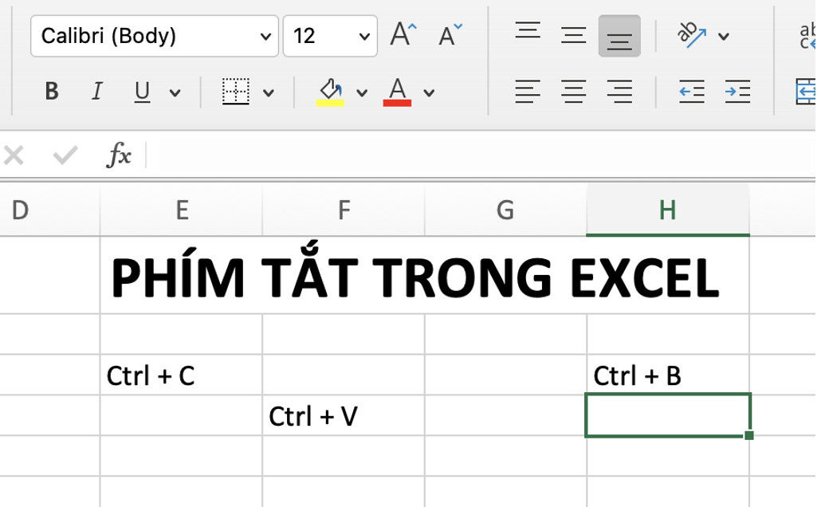Click fill handle of selected cell
The height and width of the screenshot is (507, 821).
748,434
